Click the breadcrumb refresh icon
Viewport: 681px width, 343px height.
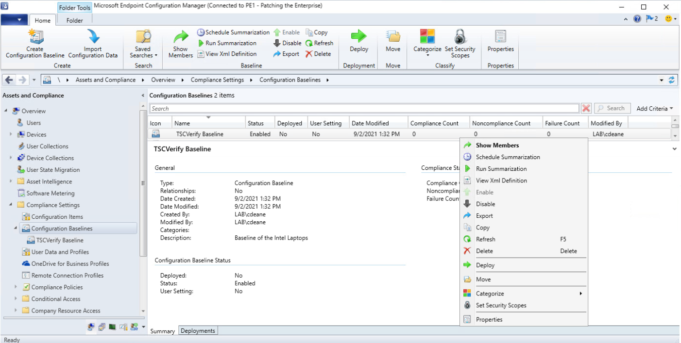point(672,80)
